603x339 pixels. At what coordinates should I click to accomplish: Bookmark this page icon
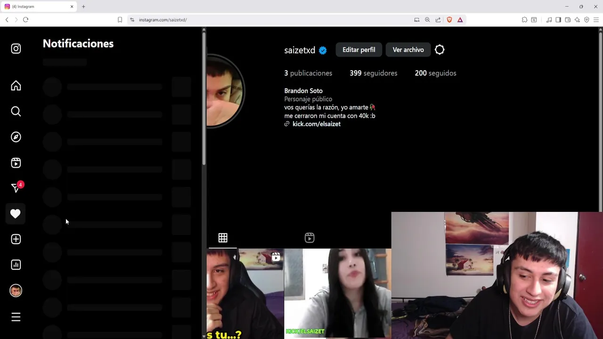pyautogui.click(x=120, y=20)
